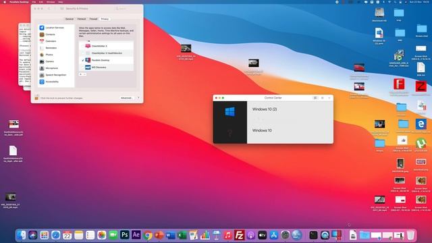Screen dimensions: 432x243
Task: Open Finder from the Dock
Action: pyautogui.click(x=21, y=235)
